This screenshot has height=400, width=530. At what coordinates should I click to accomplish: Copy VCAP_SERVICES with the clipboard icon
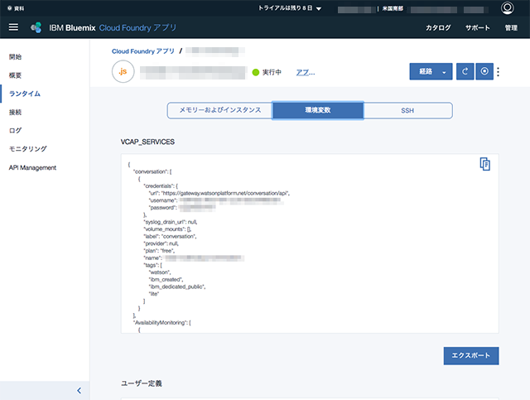pyautogui.click(x=485, y=164)
